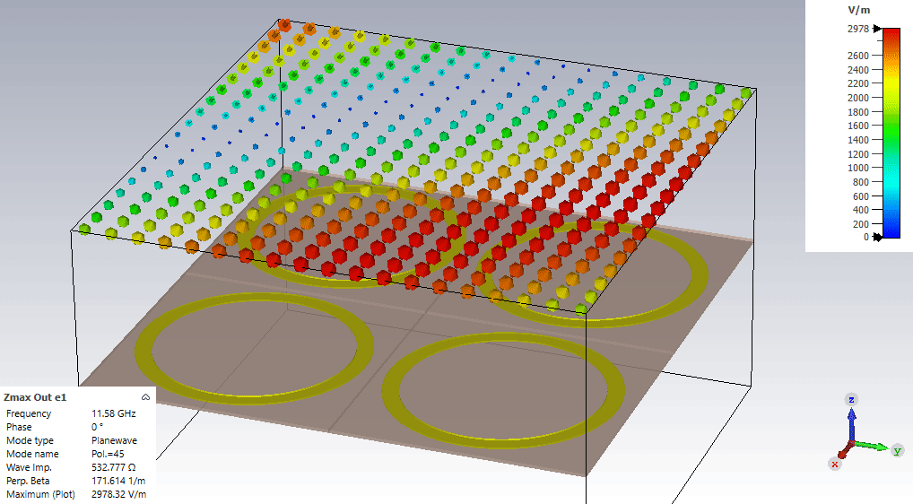Image resolution: width=913 pixels, height=504 pixels.
Task: Click the 1000 tick label on color scale
Action: [x=857, y=168]
